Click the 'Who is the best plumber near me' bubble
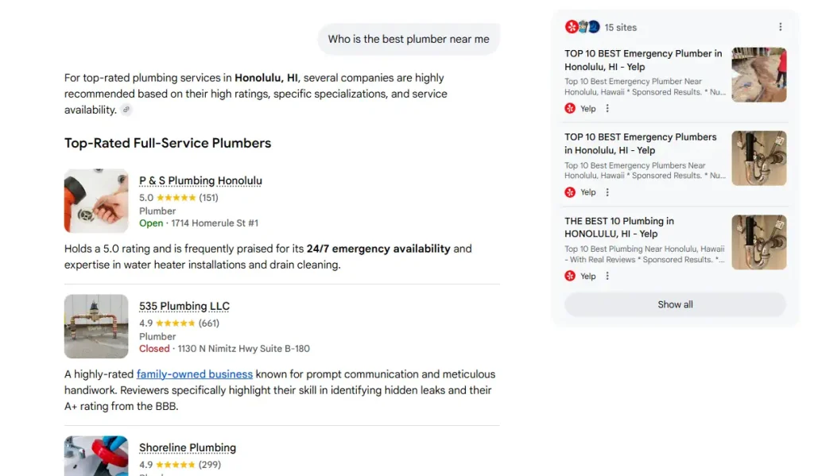Image resolution: width=814 pixels, height=476 pixels. 409,39
